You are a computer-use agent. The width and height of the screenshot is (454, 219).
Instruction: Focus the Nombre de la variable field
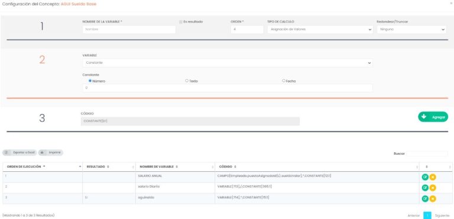(x=129, y=29)
